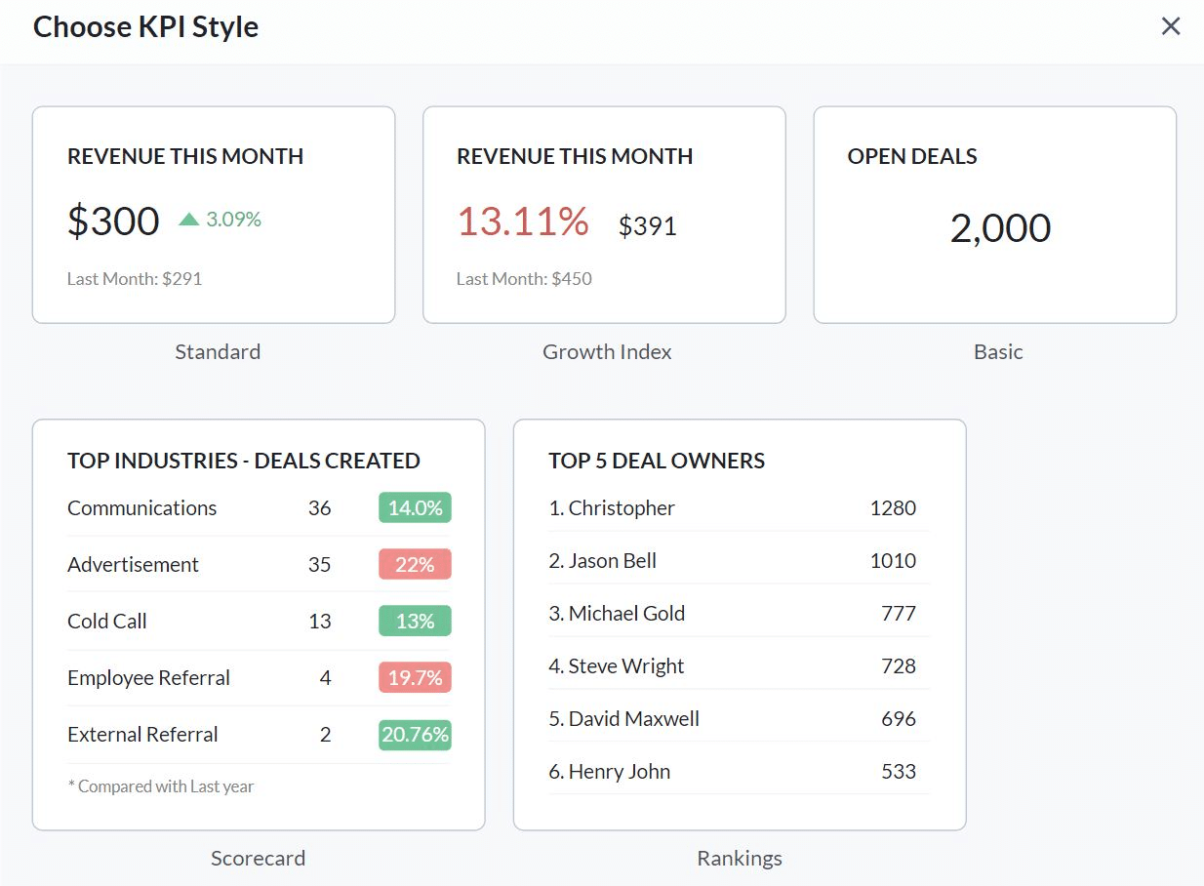Close the Choose KPI Style dialog
The width and height of the screenshot is (1204, 886).
pyautogui.click(x=1170, y=25)
